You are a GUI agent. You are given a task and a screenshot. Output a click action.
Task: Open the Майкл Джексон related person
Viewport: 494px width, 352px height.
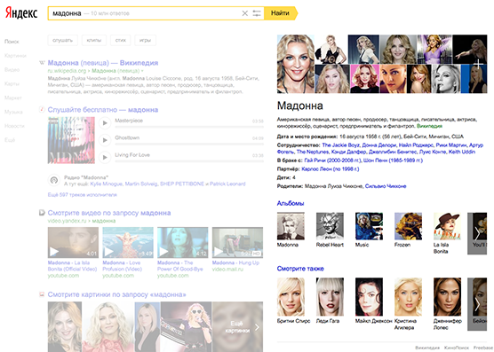369,297
